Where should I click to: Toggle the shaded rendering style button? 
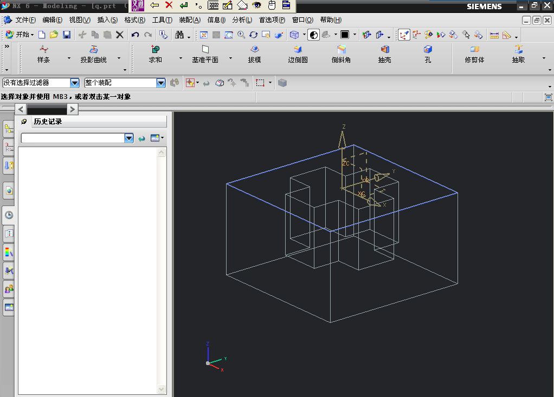click(313, 35)
